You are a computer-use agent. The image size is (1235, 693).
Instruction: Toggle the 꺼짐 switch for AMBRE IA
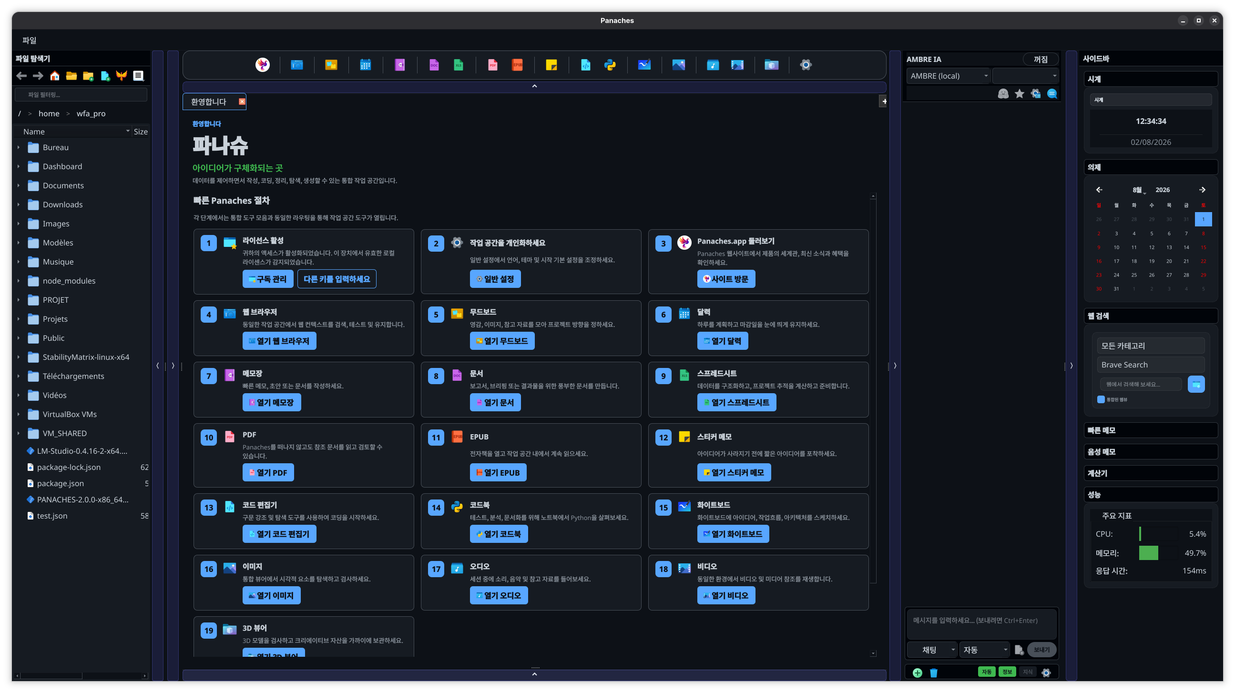[1041, 60]
